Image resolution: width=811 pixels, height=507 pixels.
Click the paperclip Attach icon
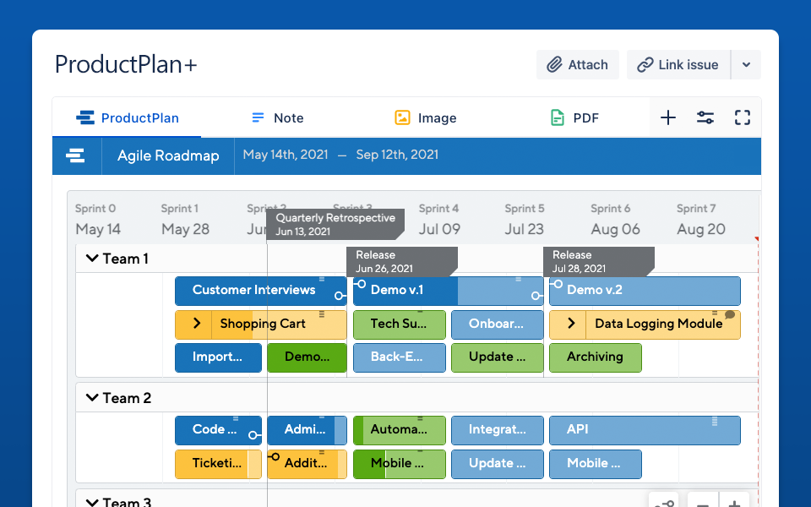click(554, 65)
